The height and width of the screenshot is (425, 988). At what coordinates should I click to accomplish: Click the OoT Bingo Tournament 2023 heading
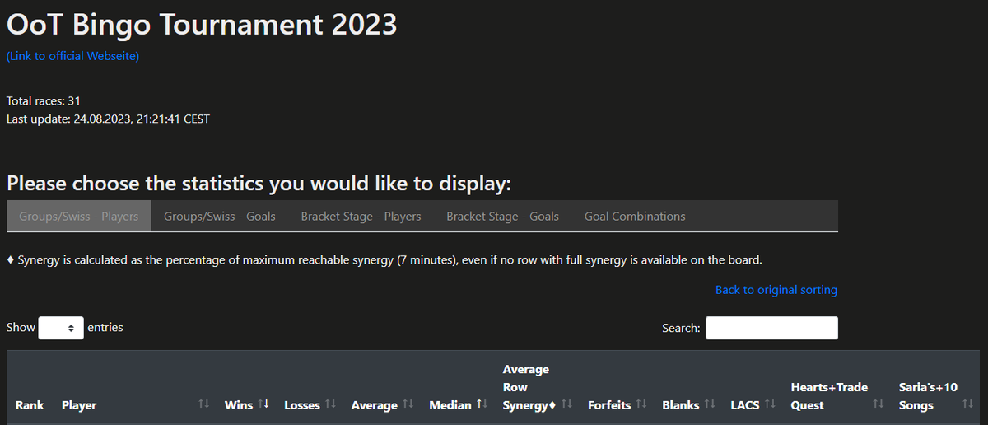[x=202, y=25]
